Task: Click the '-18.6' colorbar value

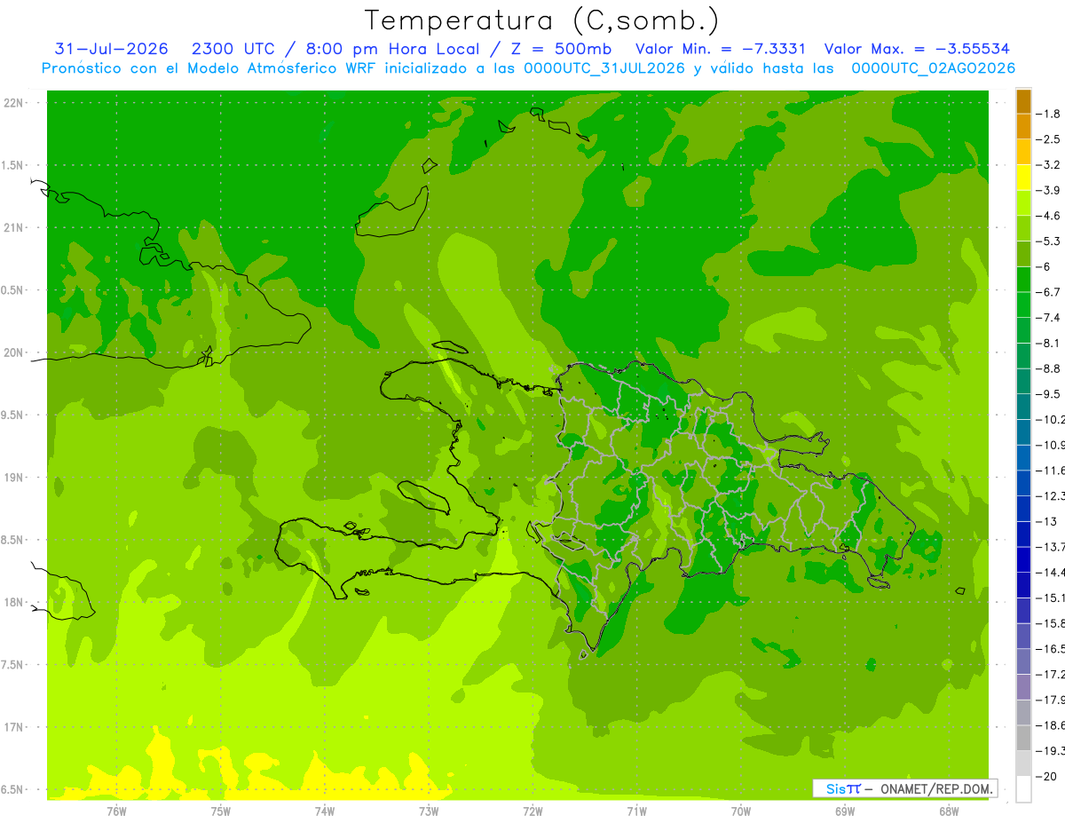Action: point(1050,725)
